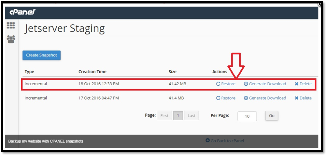Image resolution: width=327 pixels, height=156 pixels.
Task: Select page 1 in pagination
Action: (178, 115)
